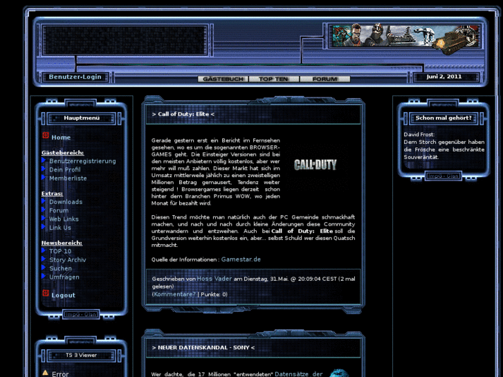Click the Newsbereich: heading
Screen dimensions: 503x377
tap(62, 243)
